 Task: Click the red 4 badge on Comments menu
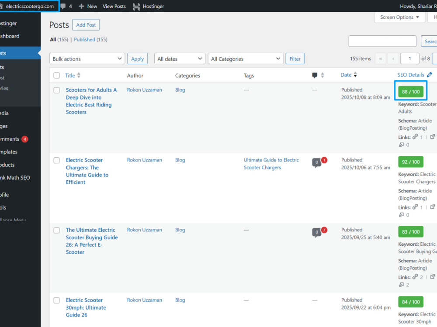(x=25, y=139)
